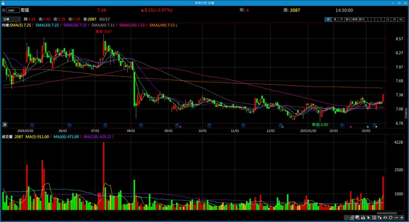The height and width of the screenshot is (222, 409).
Task: Switch to the 1-minute chart tab
Action: [x=368, y=19]
